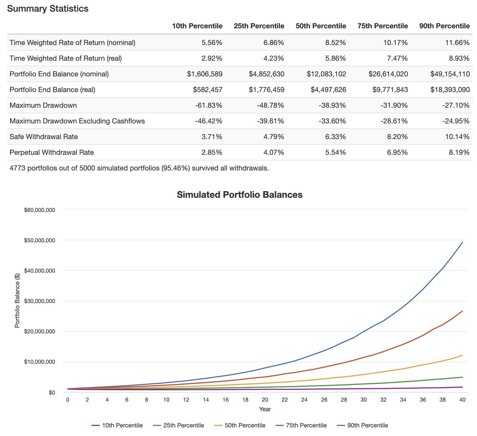Click the 8.19% perpetual withdrawal rate
477x436 pixels.
(460, 152)
